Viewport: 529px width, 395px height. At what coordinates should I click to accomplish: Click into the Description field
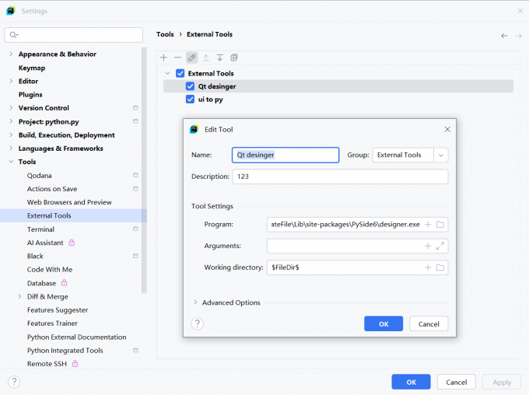(340, 177)
